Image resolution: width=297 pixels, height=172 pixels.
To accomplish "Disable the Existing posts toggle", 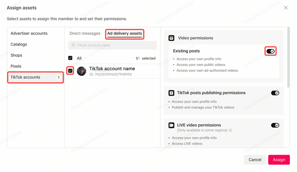I will (x=271, y=51).
